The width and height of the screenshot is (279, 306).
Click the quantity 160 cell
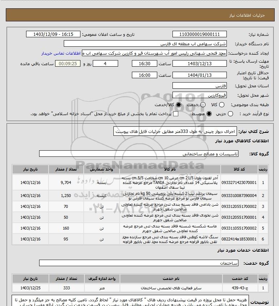(x=66, y=228)
